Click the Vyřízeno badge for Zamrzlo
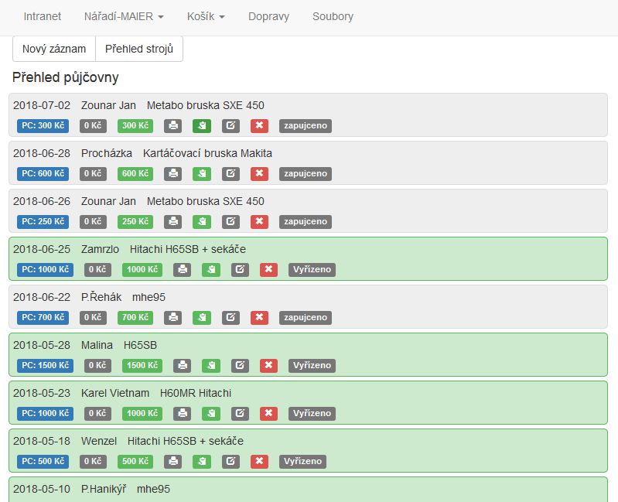 (x=312, y=270)
